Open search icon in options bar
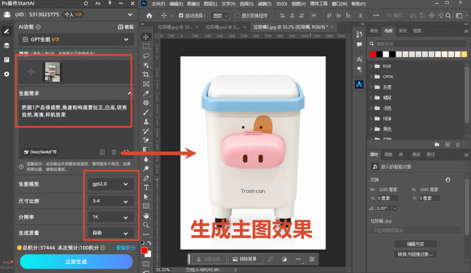The height and width of the screenshot is (273, 471). (x=448, y=16)
